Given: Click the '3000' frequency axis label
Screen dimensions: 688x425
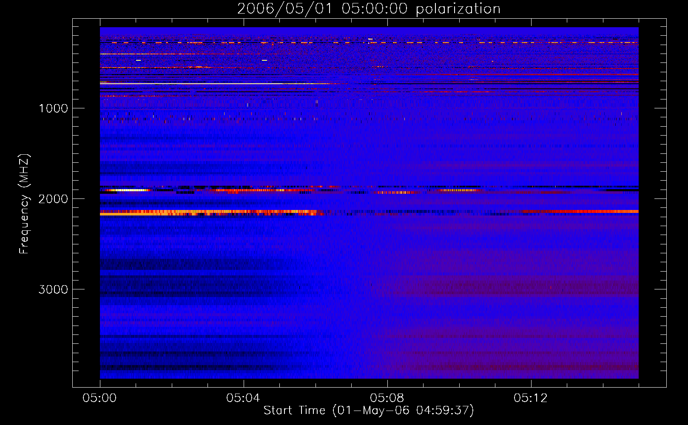Looking at the screenshot, I should (x=53, y=289).
